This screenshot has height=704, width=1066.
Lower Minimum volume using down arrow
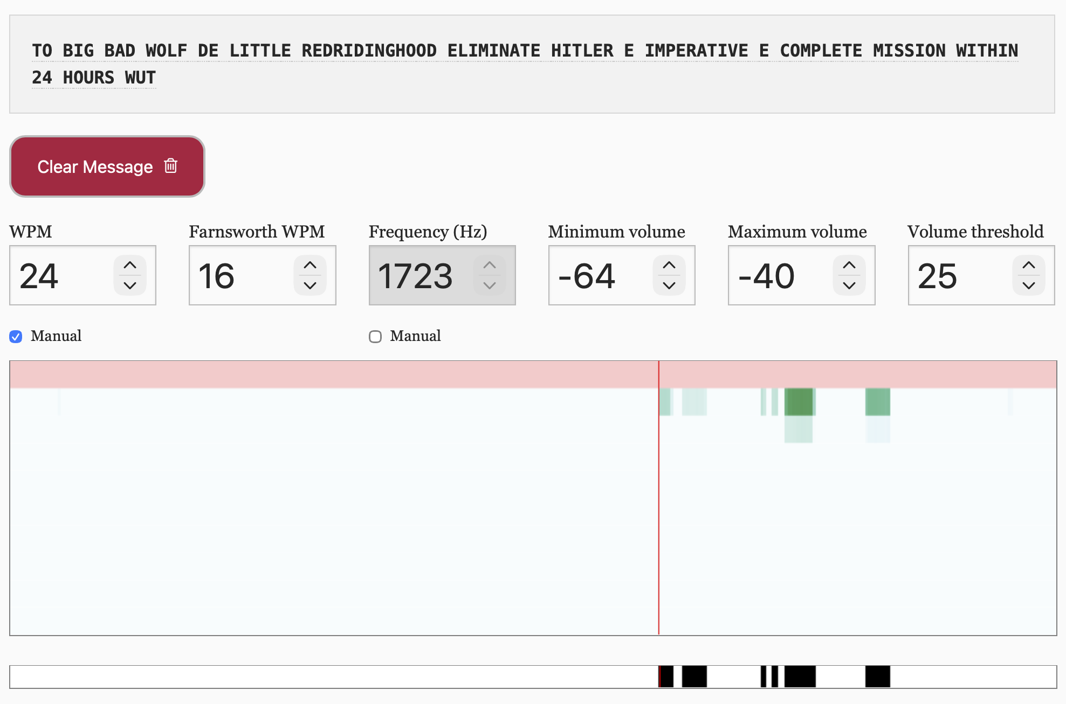pyautogui.click(x=669, y=285)
